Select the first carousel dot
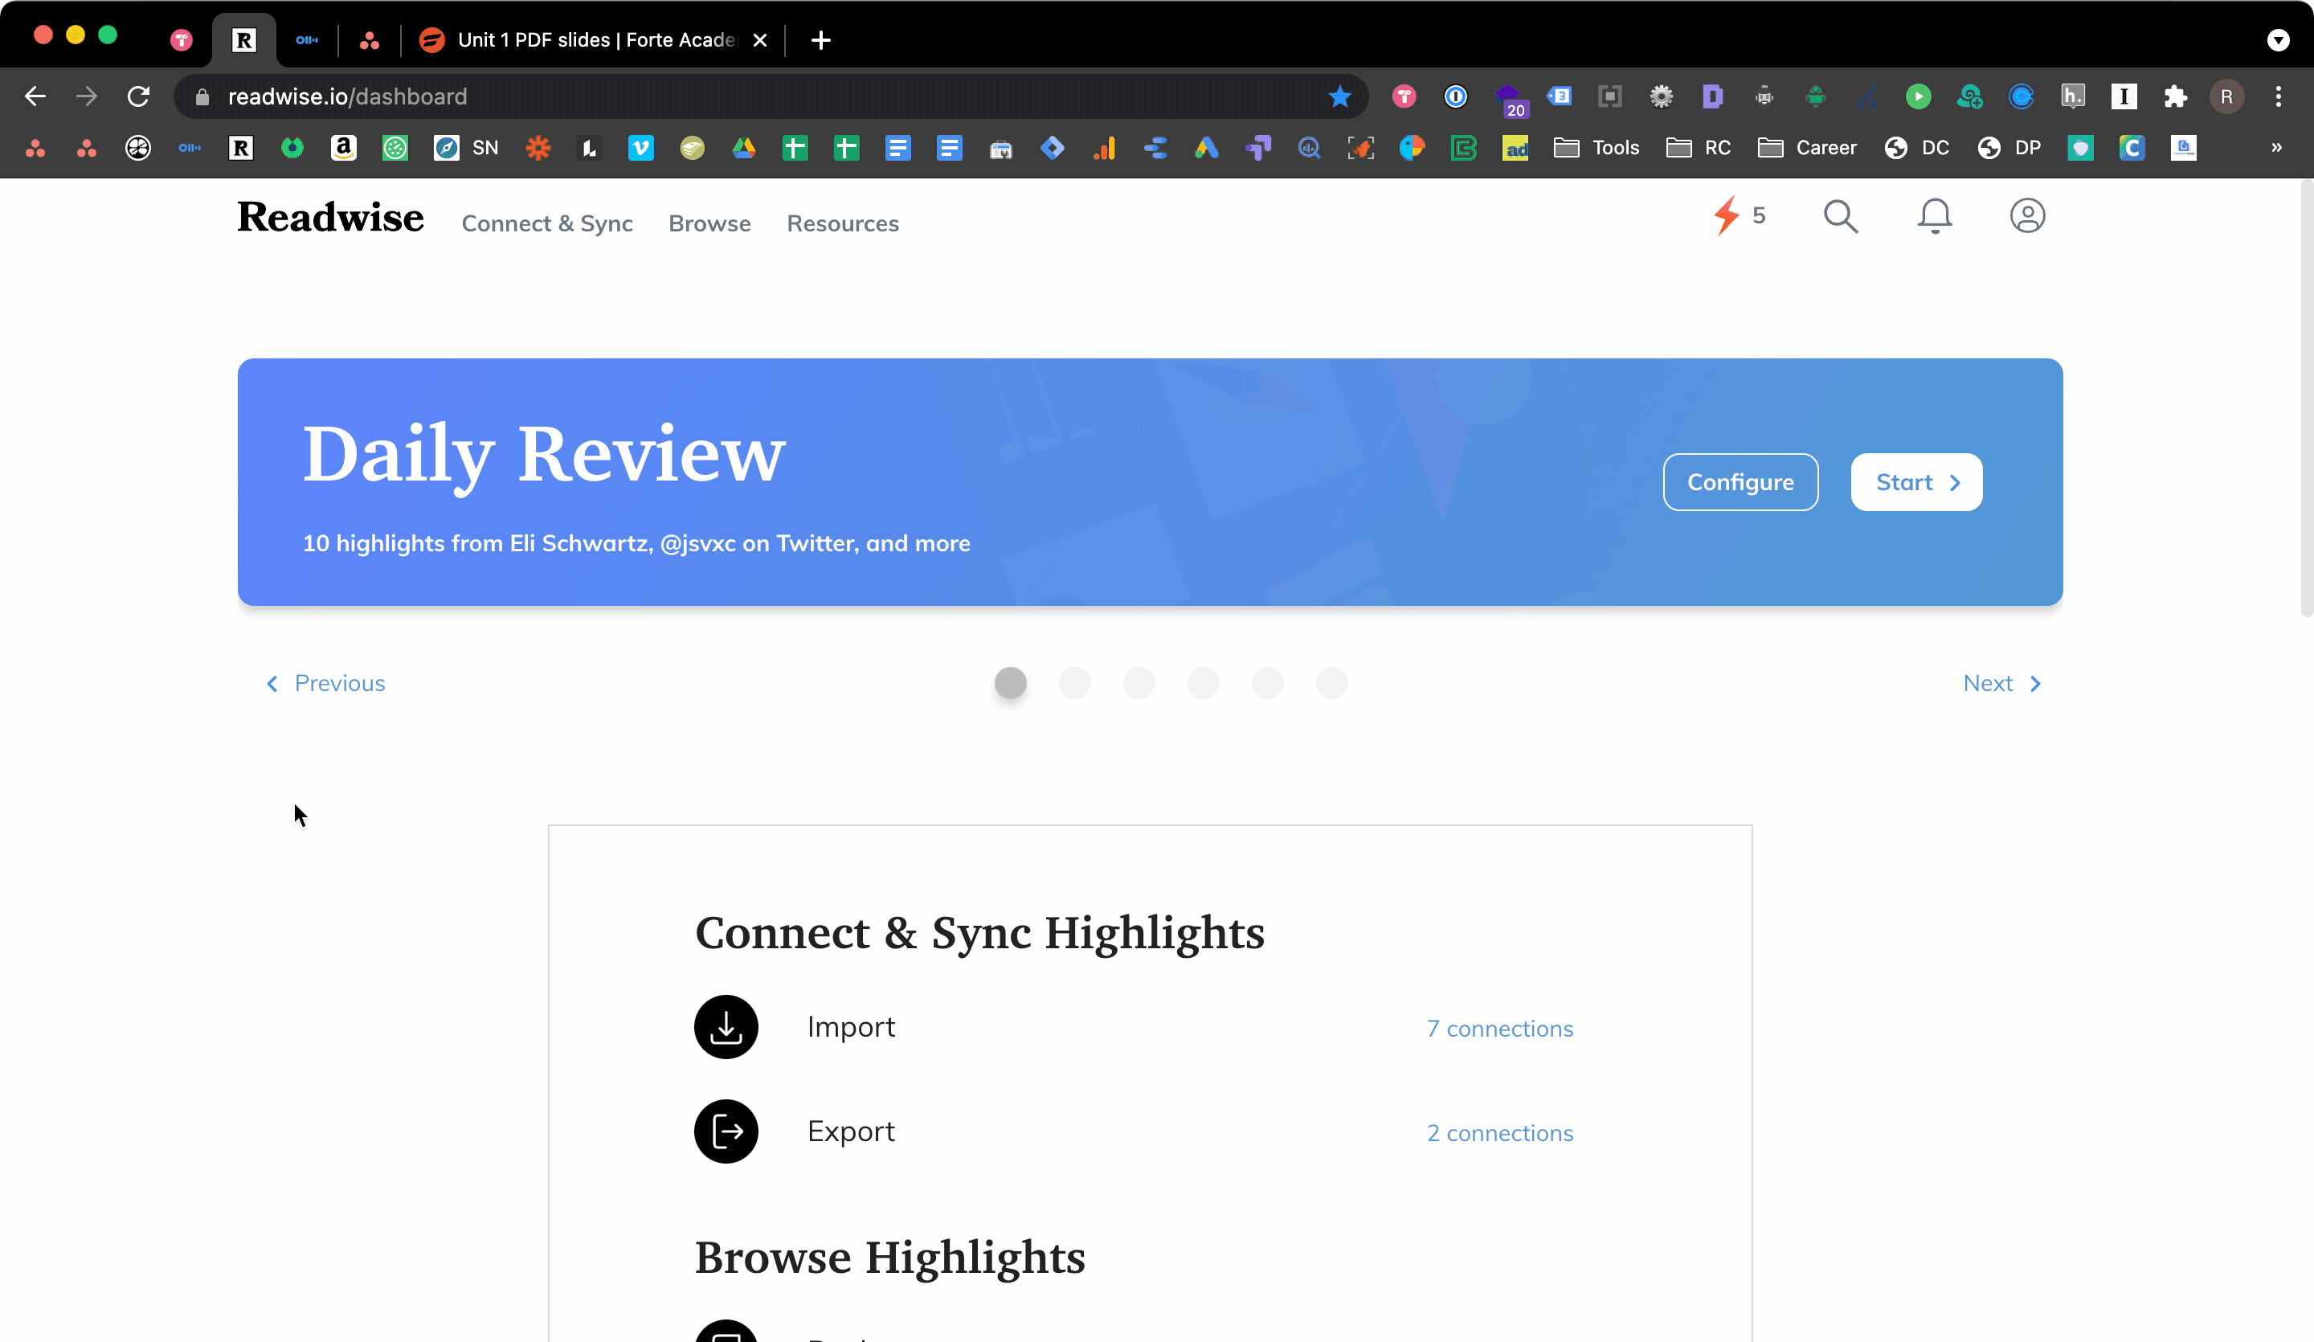 [x=1010, y=682]
